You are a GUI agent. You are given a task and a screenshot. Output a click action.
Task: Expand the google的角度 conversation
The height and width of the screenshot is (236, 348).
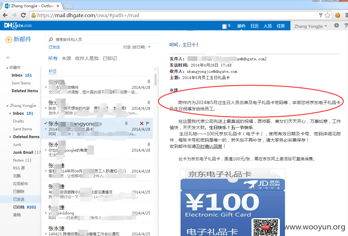(x=46, y=150)
